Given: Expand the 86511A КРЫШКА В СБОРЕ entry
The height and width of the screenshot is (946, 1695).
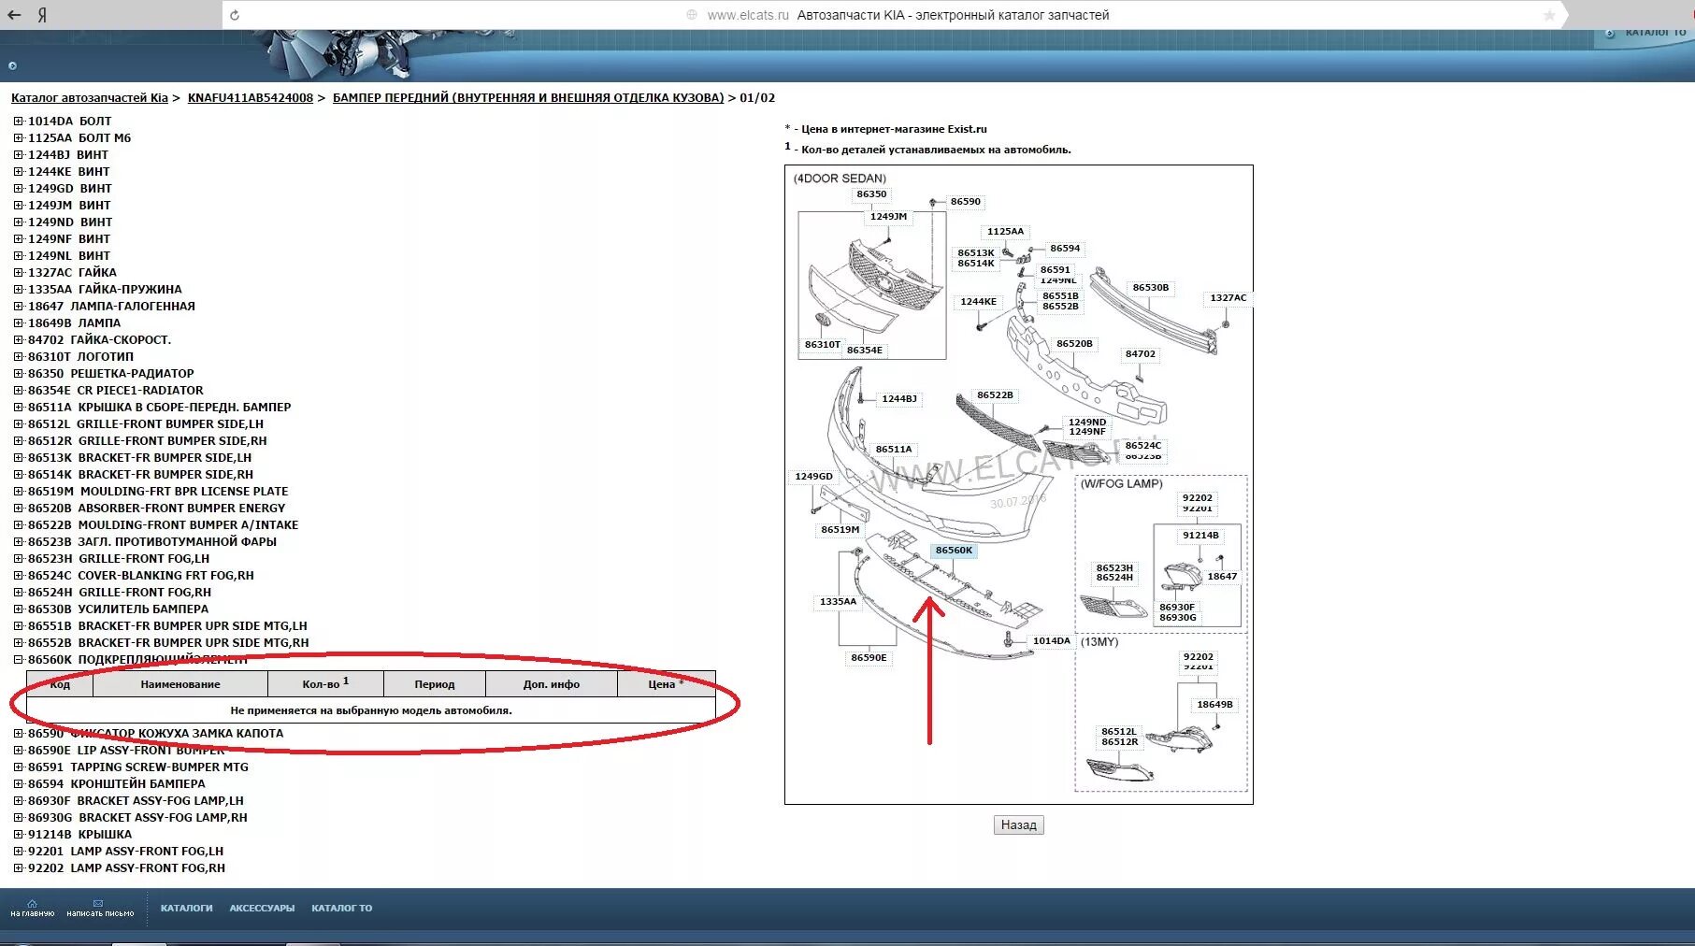Looking at the screenshot, I should [x=18, y=408].
